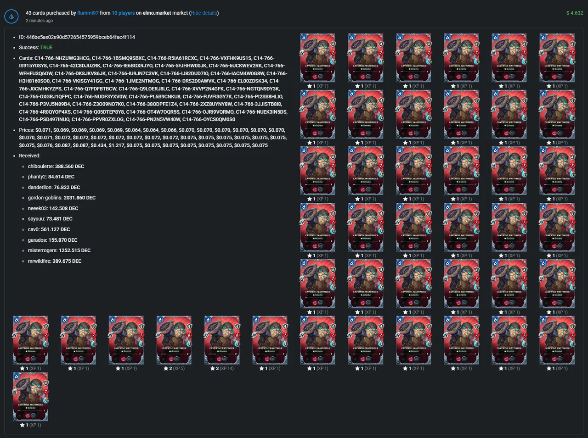Open the '10 players' link

tap(123, 13)
